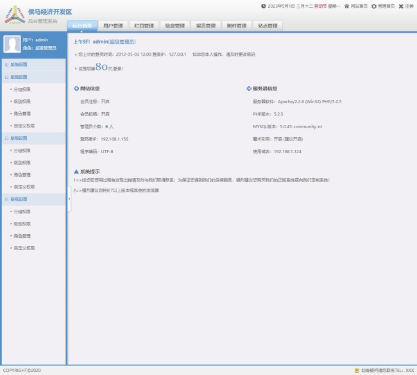Click the 侯马经济开发区 logo icon
The width and height of the screenshot is (417, 375).
(15, 15)
